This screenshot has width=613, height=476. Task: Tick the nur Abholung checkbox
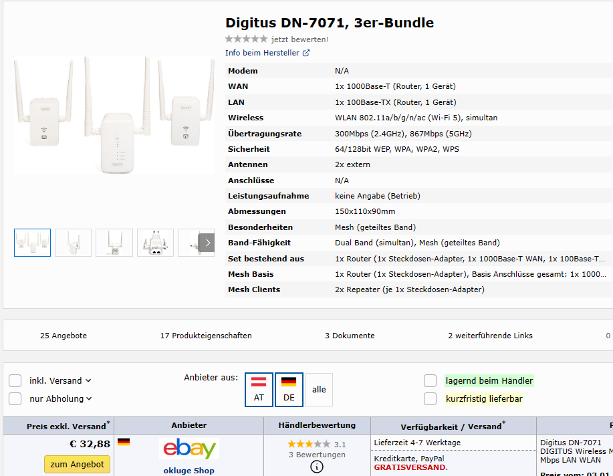pos(15,398)
